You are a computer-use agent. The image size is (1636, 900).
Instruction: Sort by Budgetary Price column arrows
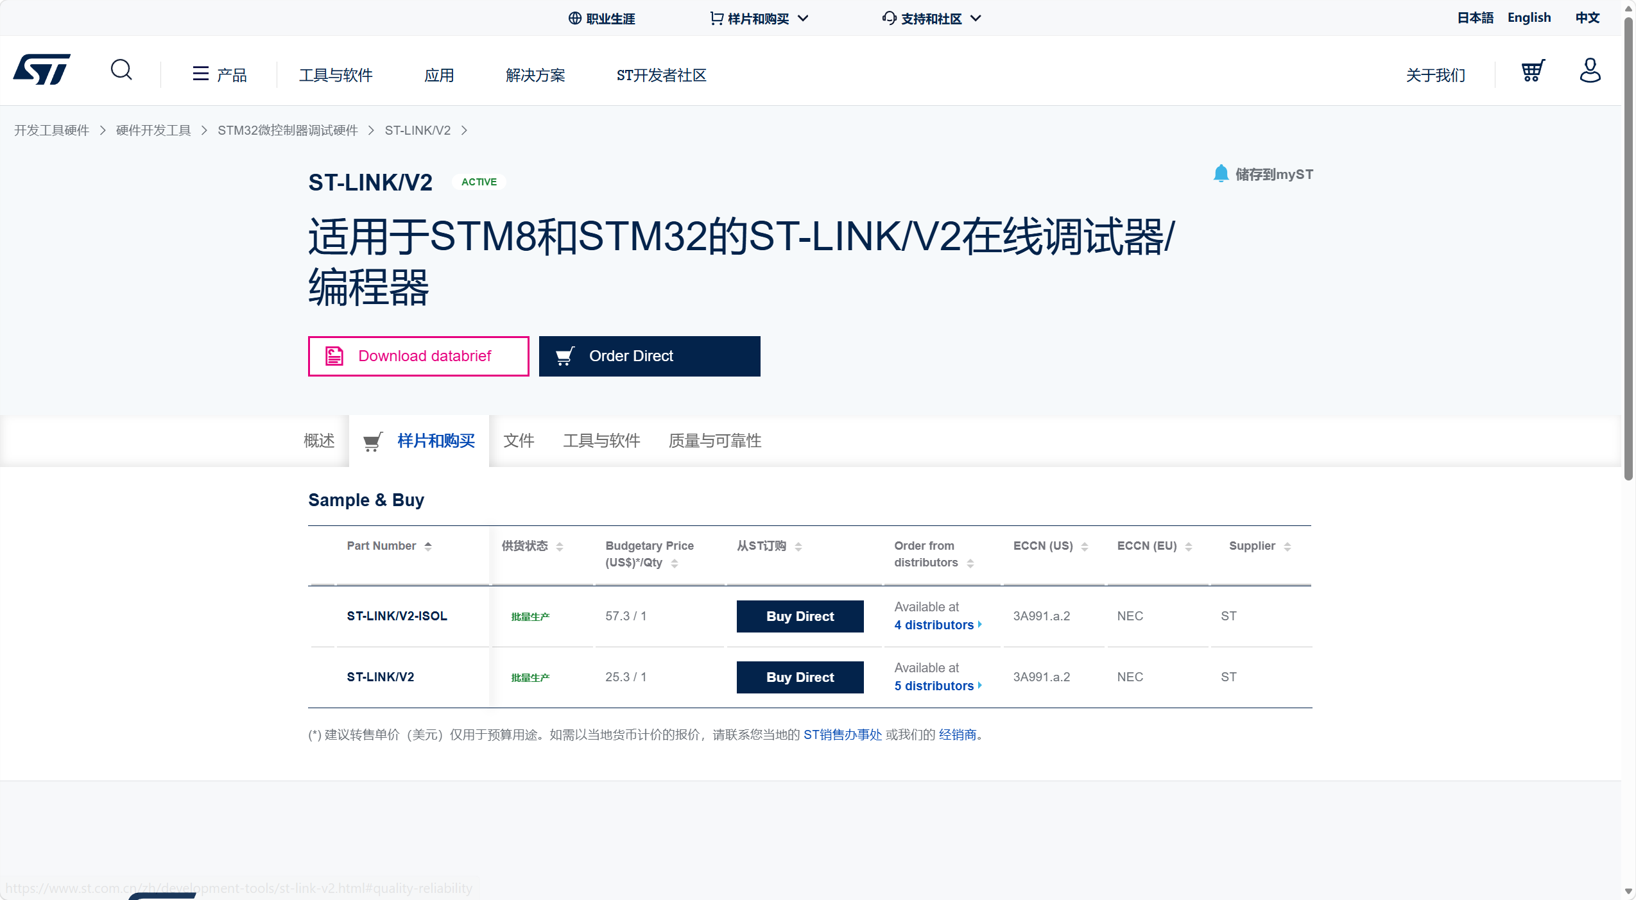pos(675,563)
